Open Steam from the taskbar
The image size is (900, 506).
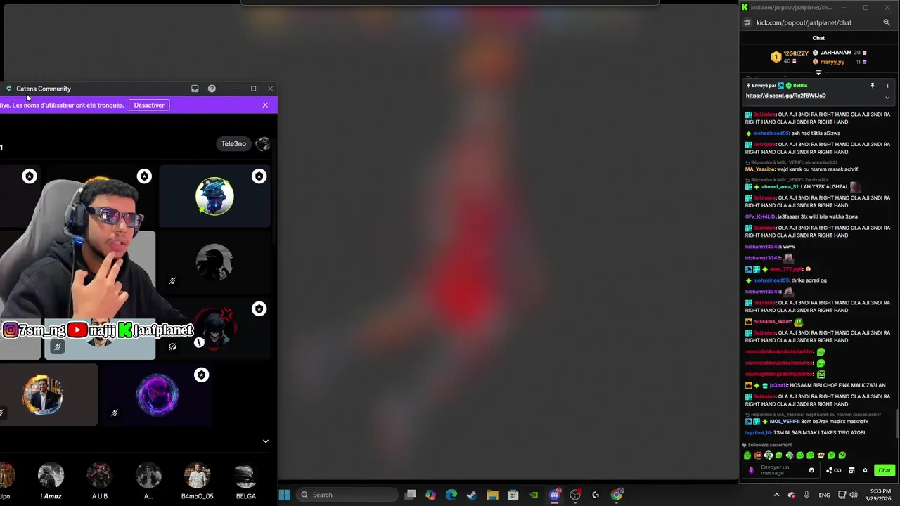(x=472, y=495)
